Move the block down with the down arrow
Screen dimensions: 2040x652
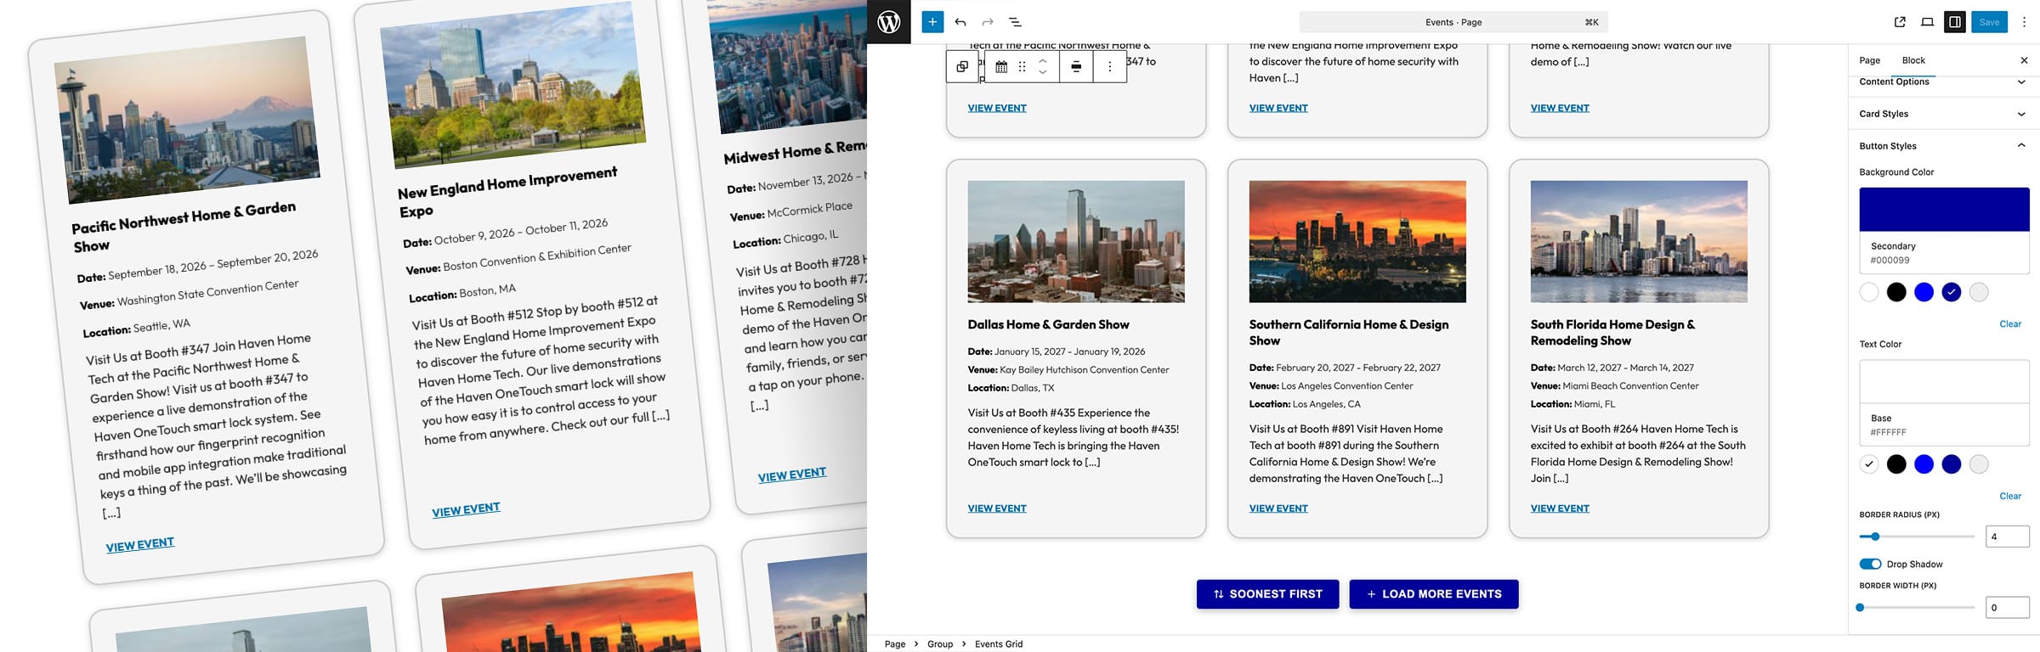(1043, 73)
